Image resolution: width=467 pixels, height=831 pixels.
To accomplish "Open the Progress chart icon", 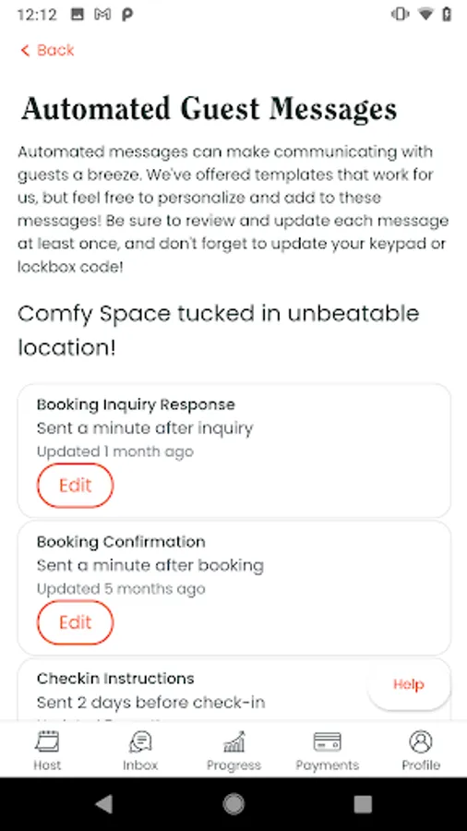I will pyautogui.click(x=233, y=741).
